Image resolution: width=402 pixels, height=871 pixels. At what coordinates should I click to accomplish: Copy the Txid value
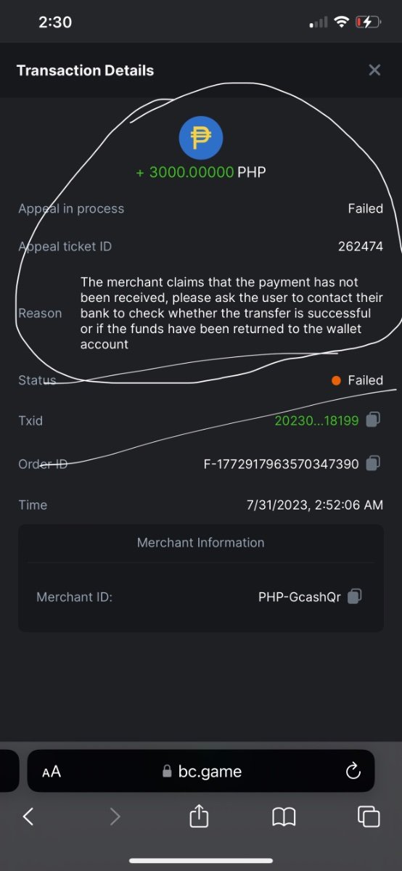click(x=374, y=420)
